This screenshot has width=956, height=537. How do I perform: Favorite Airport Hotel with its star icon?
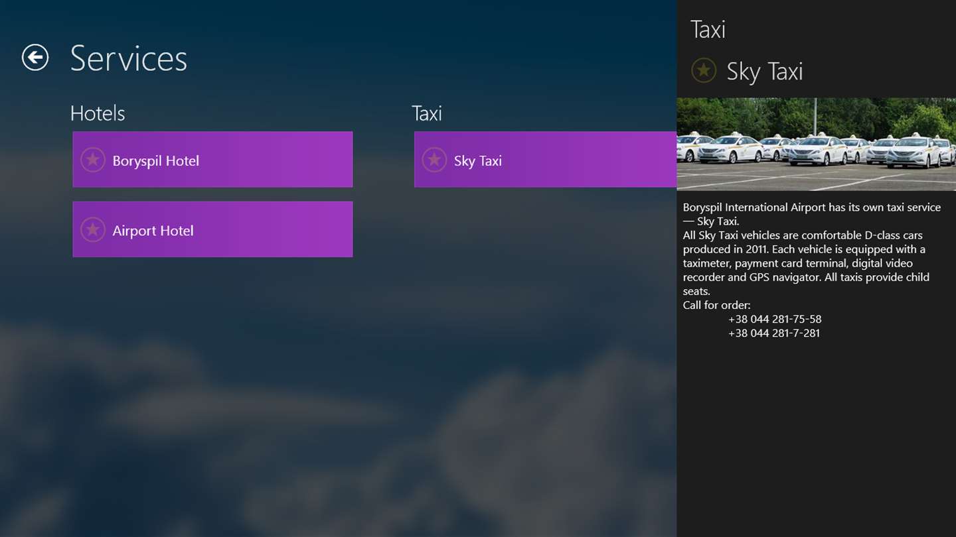pyautogui.click(x=93, y=230)
